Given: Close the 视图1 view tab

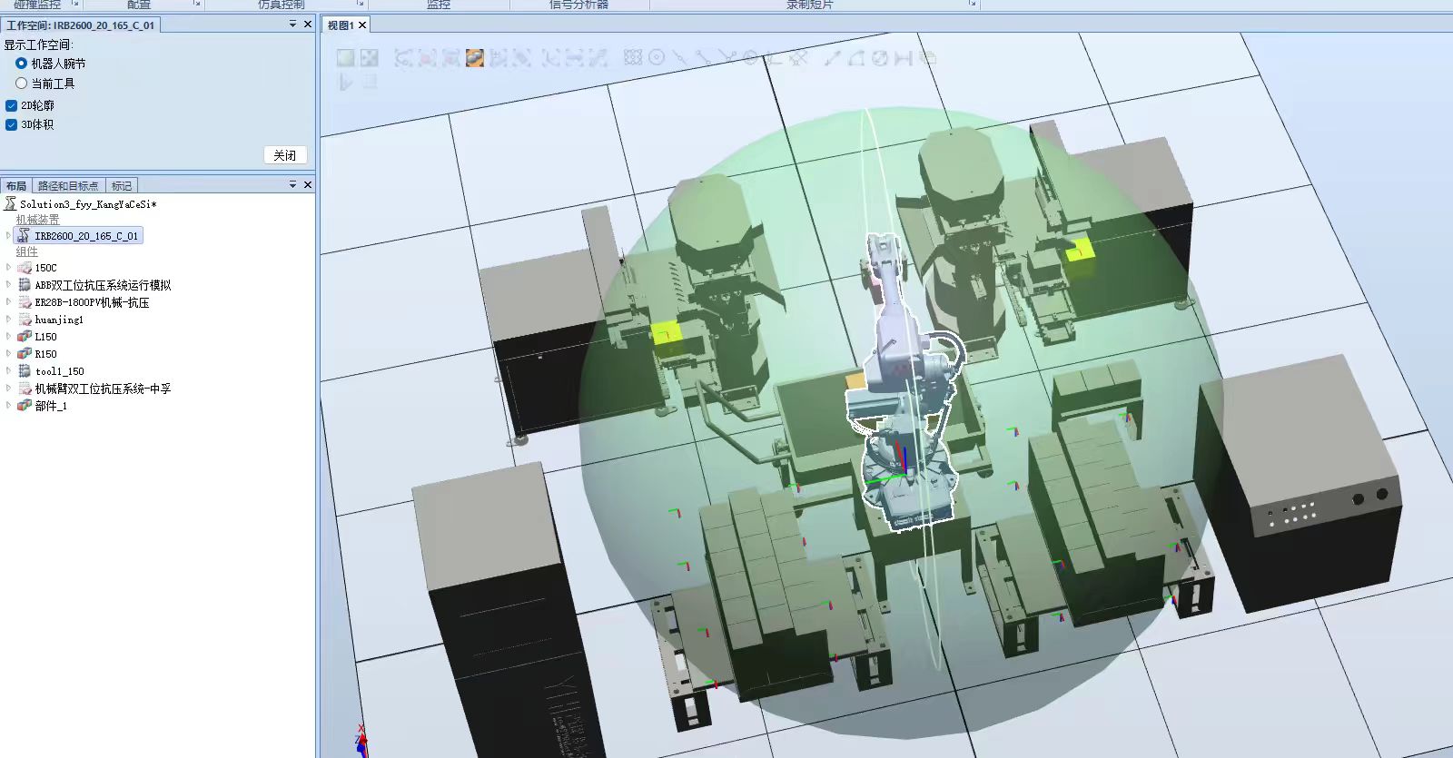Looking at the screenshot, I should [x=362, y=25].
